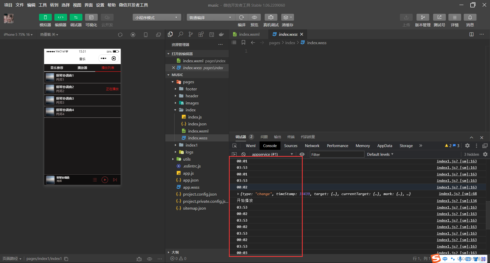Toggle the debugger panel button
Viewport: 490px width, 263px height.
[x=76, y=17]
